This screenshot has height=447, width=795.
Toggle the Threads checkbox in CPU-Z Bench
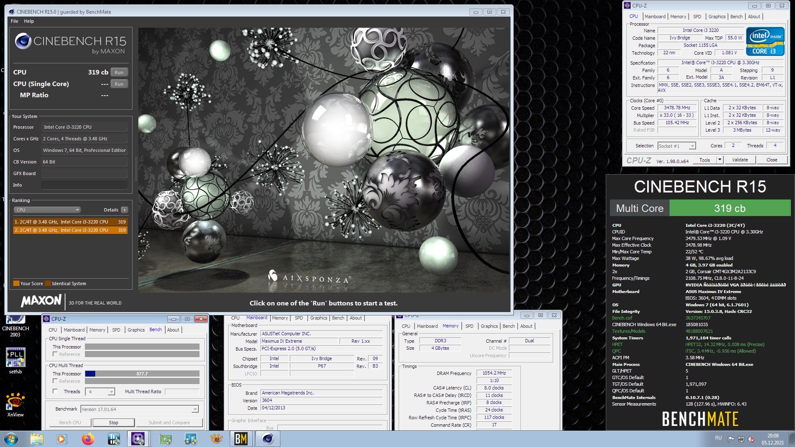coord(55,391)
